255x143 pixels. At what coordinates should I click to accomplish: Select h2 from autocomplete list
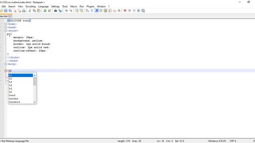(x=21, y=79)
